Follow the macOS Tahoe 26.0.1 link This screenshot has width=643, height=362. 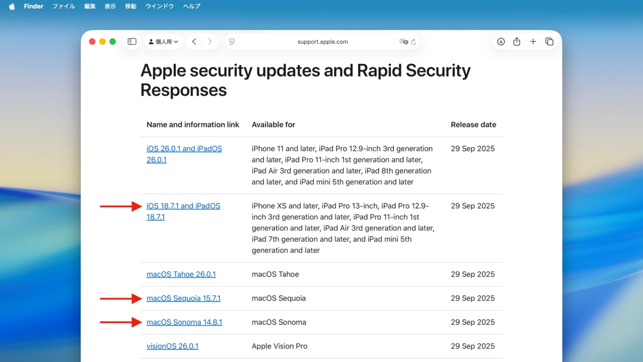pos(181,275)
